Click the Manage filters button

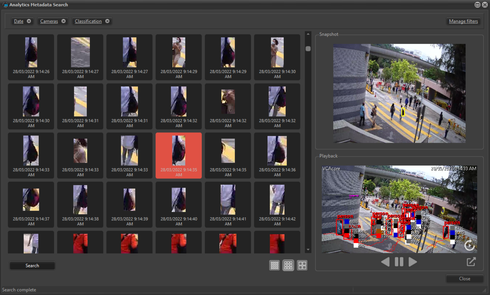click(x=463, y=21)
